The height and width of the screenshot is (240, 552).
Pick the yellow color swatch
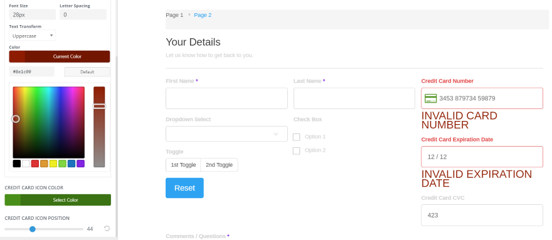pyautogui.click(x=53, y=164)
